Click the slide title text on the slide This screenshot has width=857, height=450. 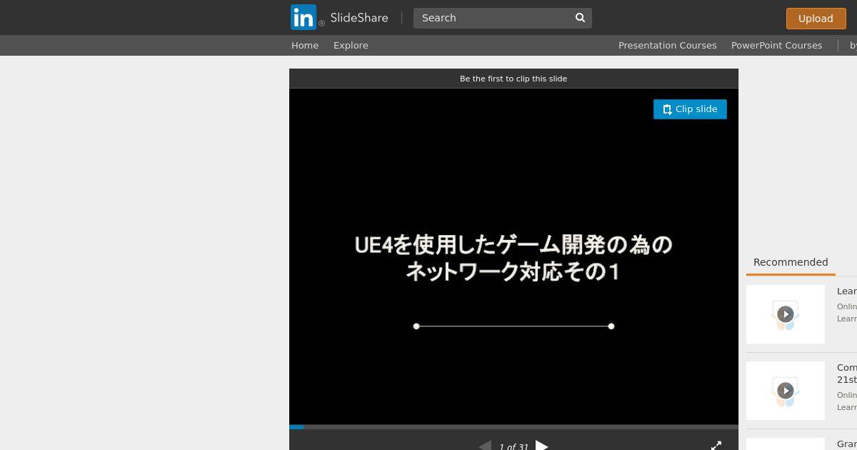[x=513, y=258]
